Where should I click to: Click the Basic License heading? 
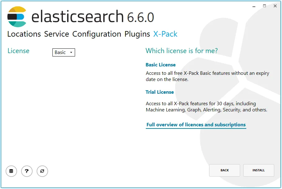(x=160, y=65)
